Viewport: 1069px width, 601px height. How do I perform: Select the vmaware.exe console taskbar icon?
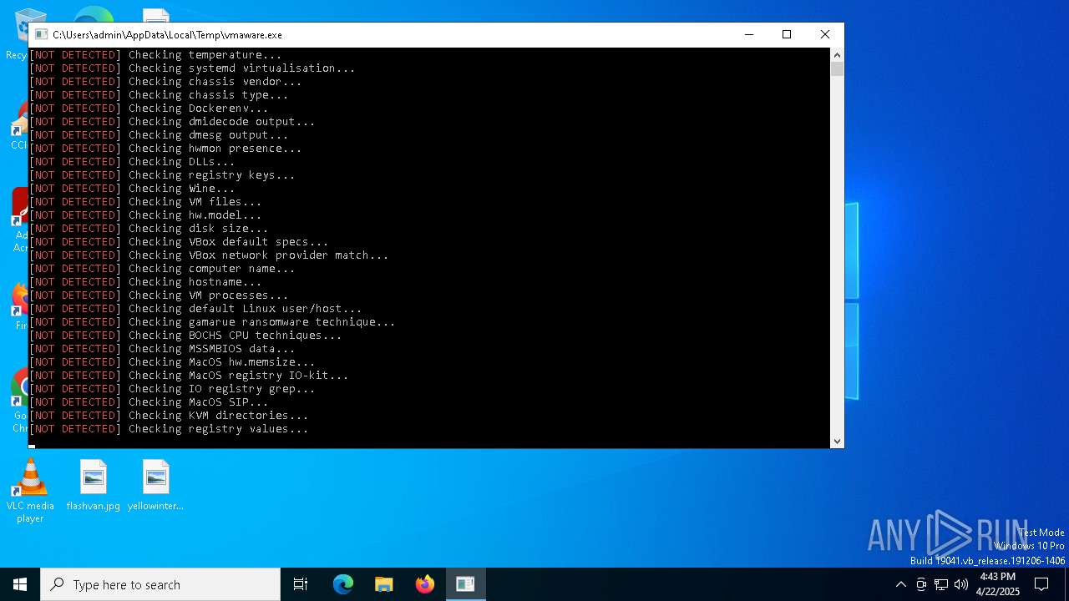(x=465, y=584)
